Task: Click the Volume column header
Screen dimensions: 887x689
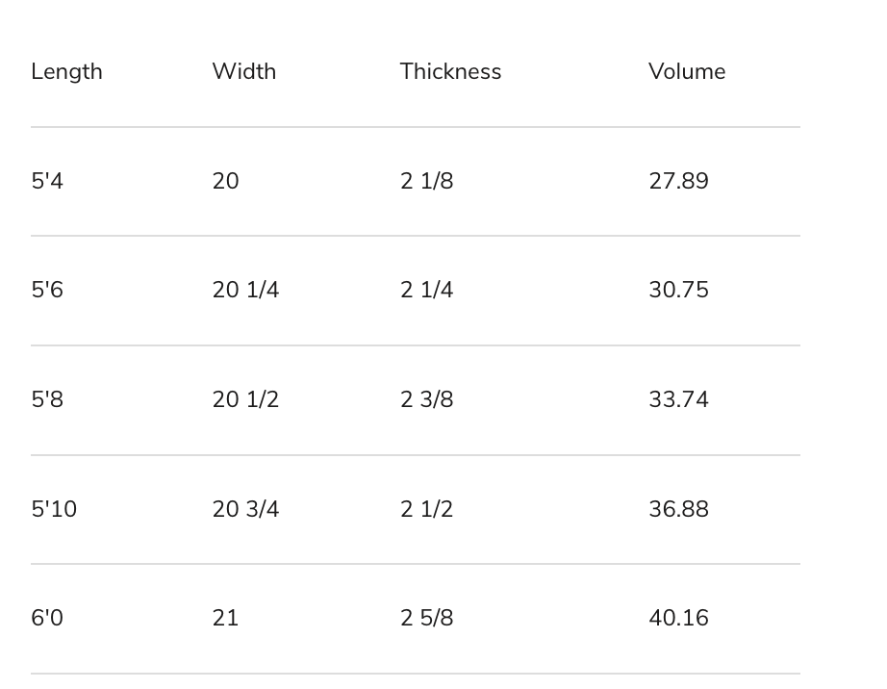Action: pyautogui.click(x=686, y=72)
